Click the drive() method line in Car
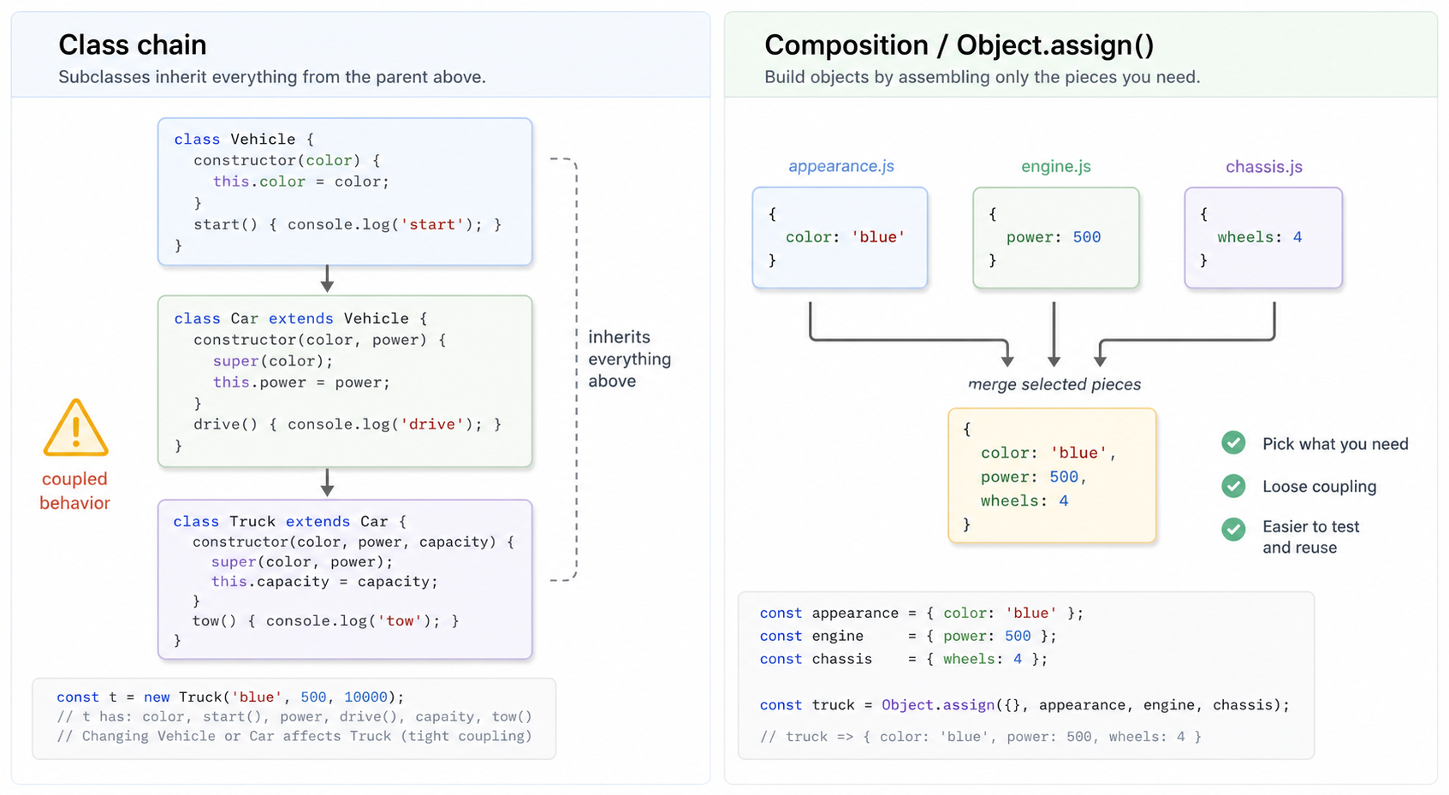Viewport: 1449px width, 795px height. [347, 424]
